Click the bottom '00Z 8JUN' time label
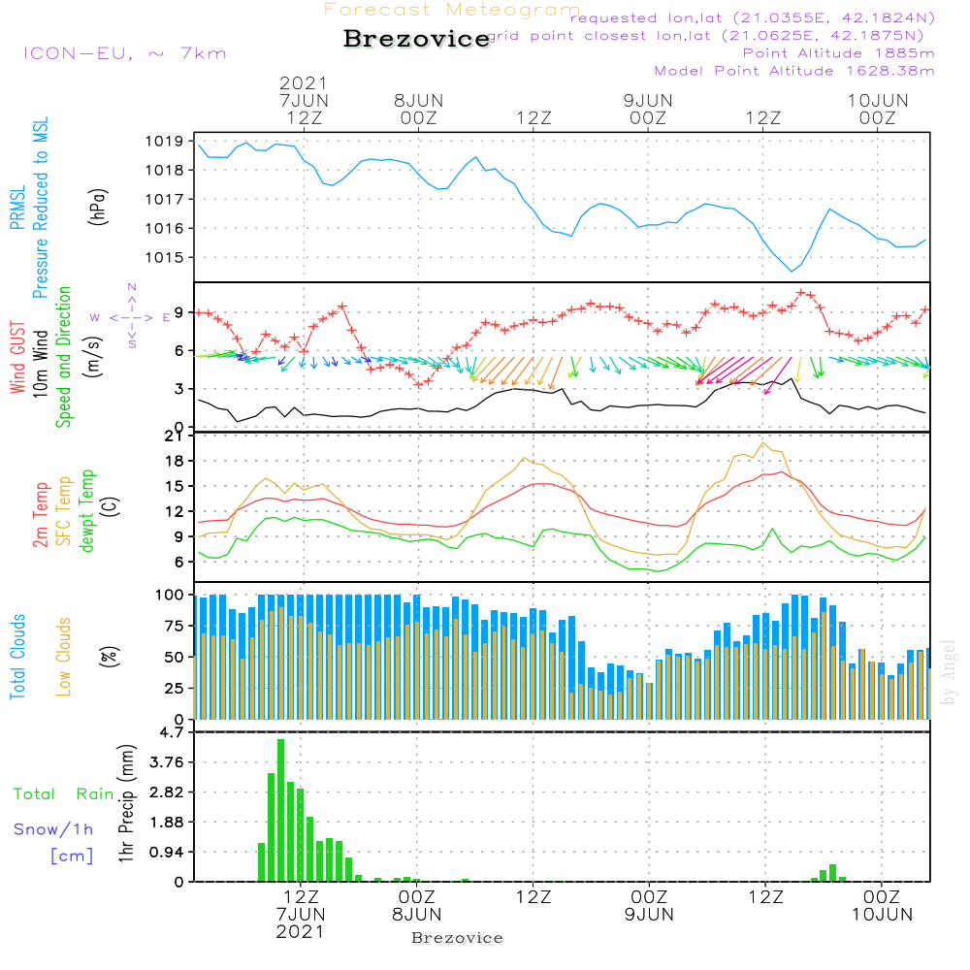Viewport: 970px width, 970px height. pyautogui.click(x=417, y=906)
